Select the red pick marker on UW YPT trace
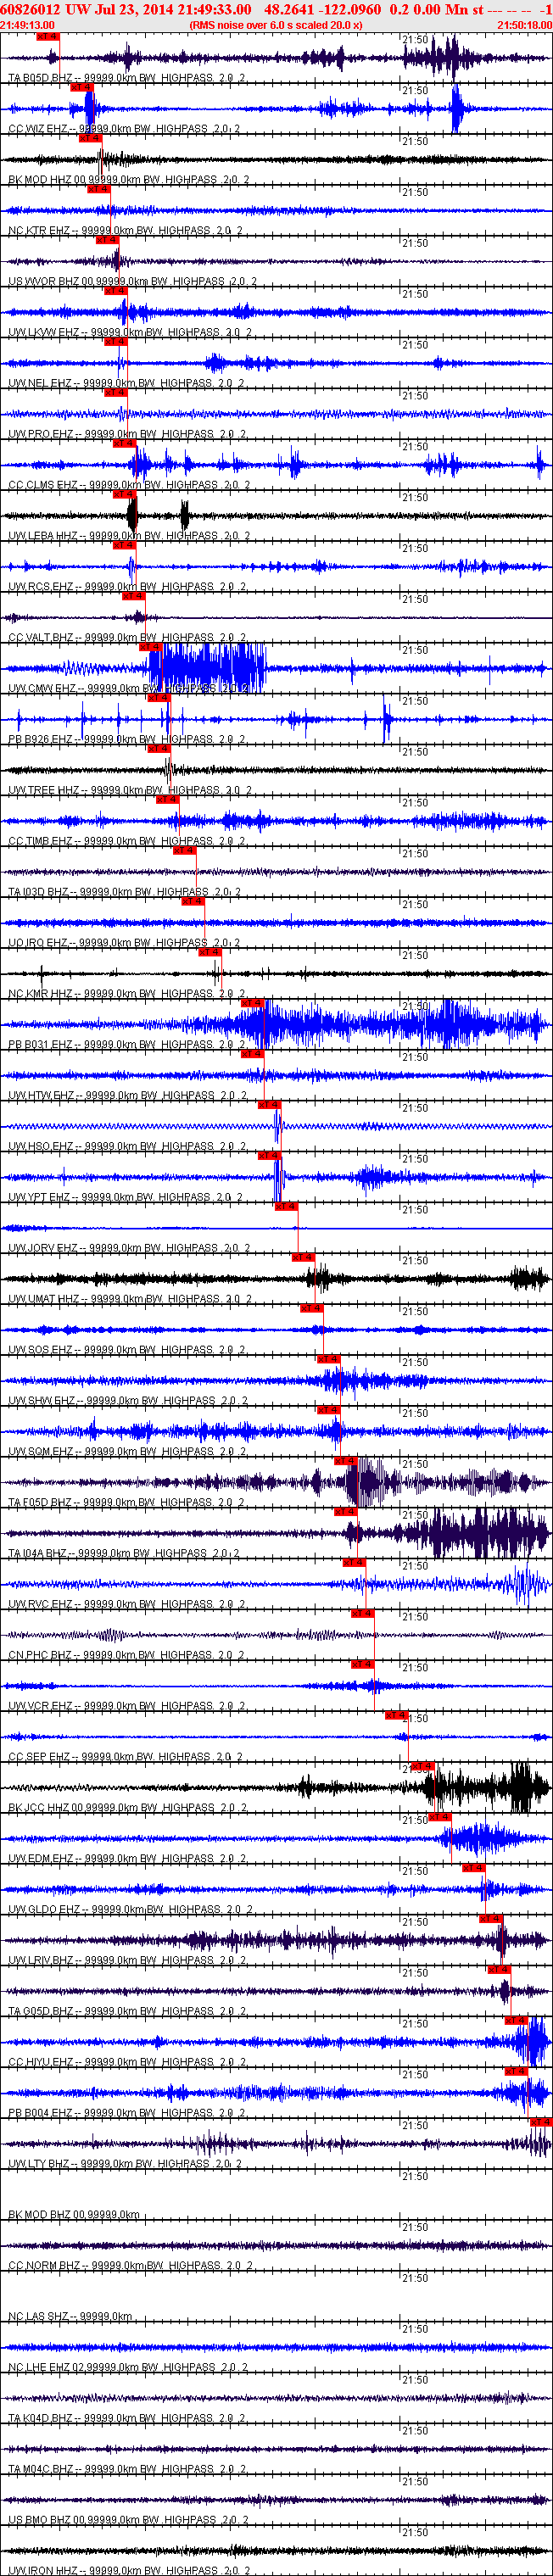Image resolution: width=553 pixels, height=2576 pixels. (x=269, y=1156)
